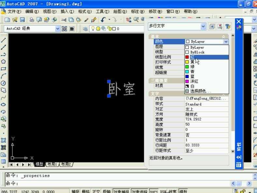Paste from clipboard icon
The width and height of the screenshot is (257, 193).
pos(79,20)
